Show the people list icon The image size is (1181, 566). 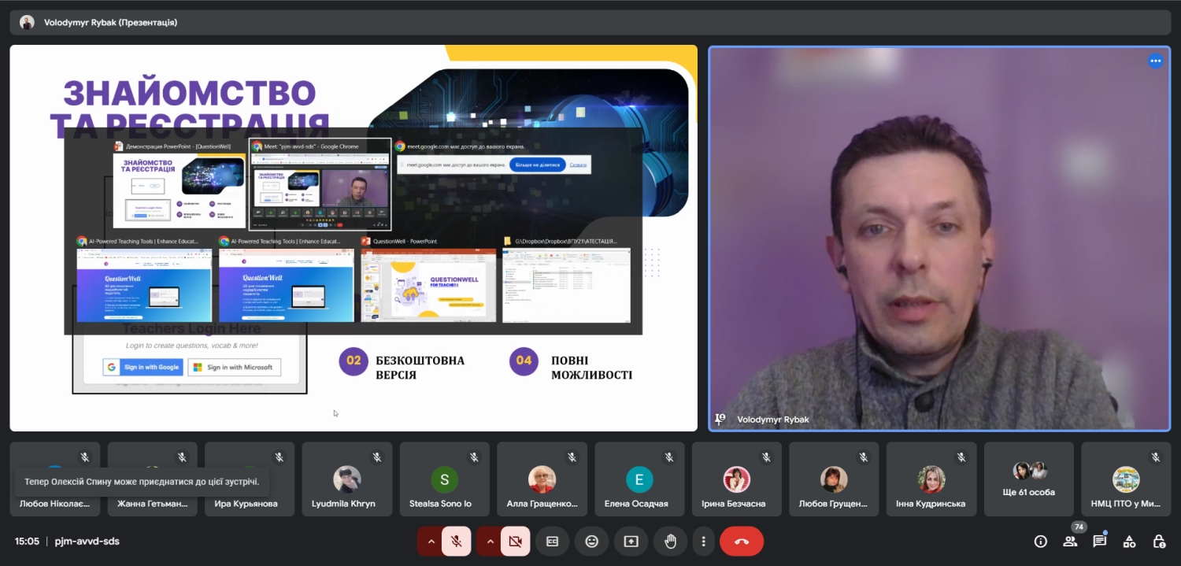coord(1070,541)
